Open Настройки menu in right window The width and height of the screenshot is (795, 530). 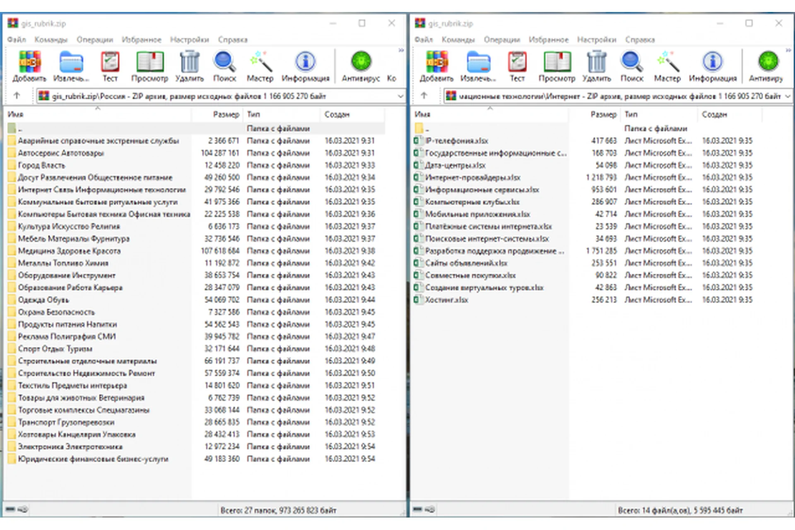596,40
